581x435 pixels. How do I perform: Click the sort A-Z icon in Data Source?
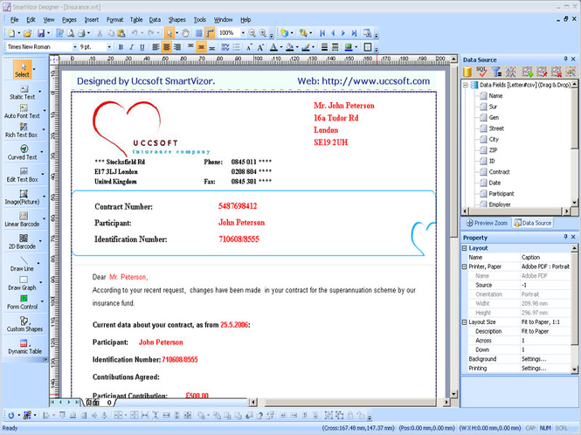[x=511, y=72]
